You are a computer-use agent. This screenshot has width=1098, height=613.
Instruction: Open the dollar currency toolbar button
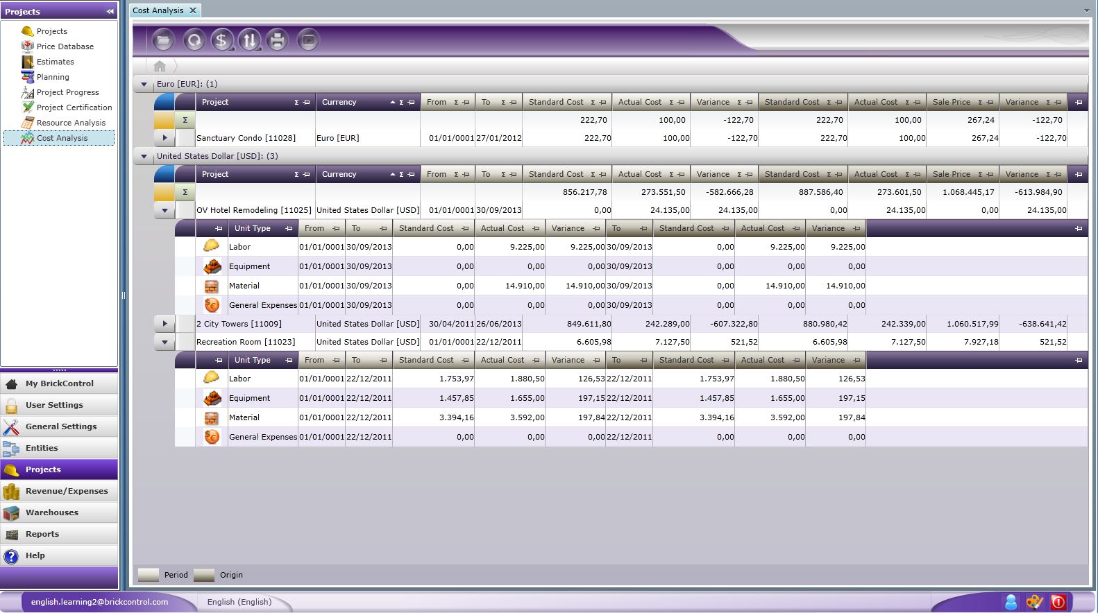(221, 40)
